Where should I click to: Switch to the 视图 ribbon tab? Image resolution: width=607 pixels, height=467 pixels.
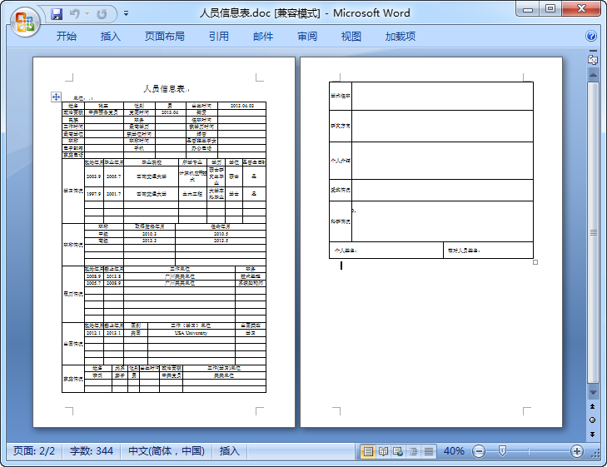(351, 37)
